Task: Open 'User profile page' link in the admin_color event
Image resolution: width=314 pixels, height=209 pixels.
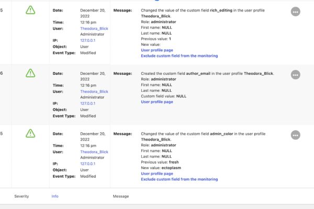Action: pos(157,173)
